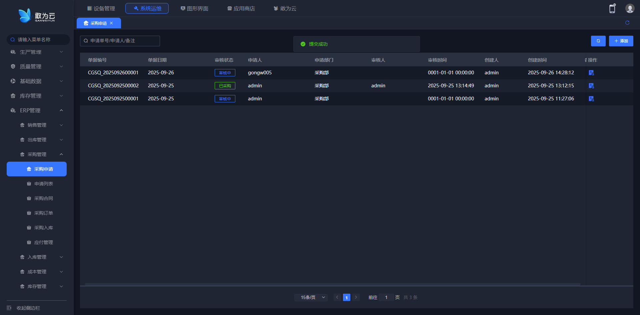This screenshot has width=640, height=315.
Task: Reload page with top-right refresh icon
Action: pyautogui.click(x=627, y=23)
